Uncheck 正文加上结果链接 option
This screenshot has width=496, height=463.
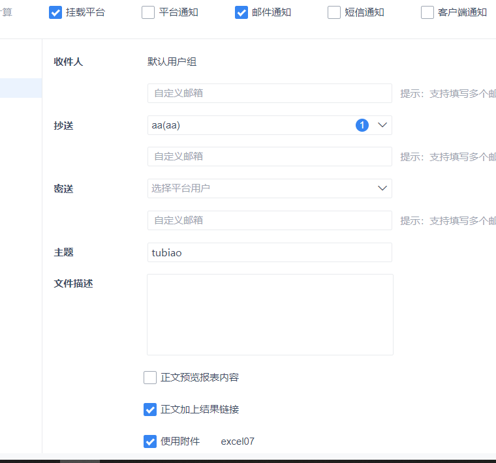click(x=150, y=410)
